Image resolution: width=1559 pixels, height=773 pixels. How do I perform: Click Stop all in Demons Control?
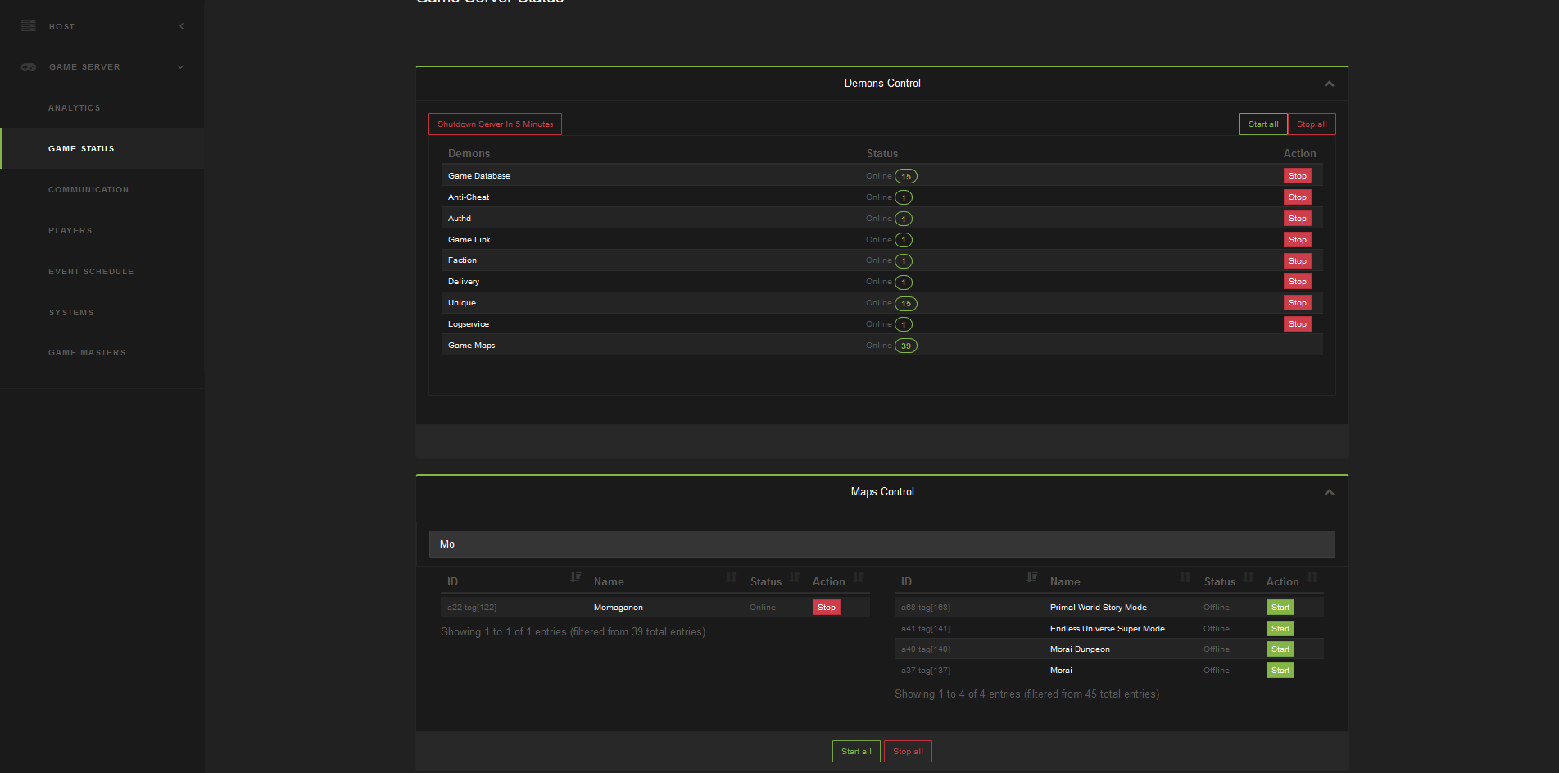1312,124
